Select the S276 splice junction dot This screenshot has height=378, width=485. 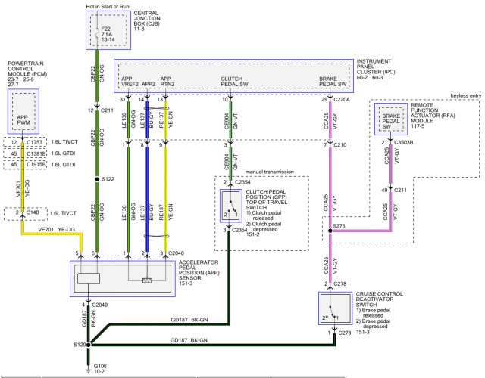[x=330, y=231]
